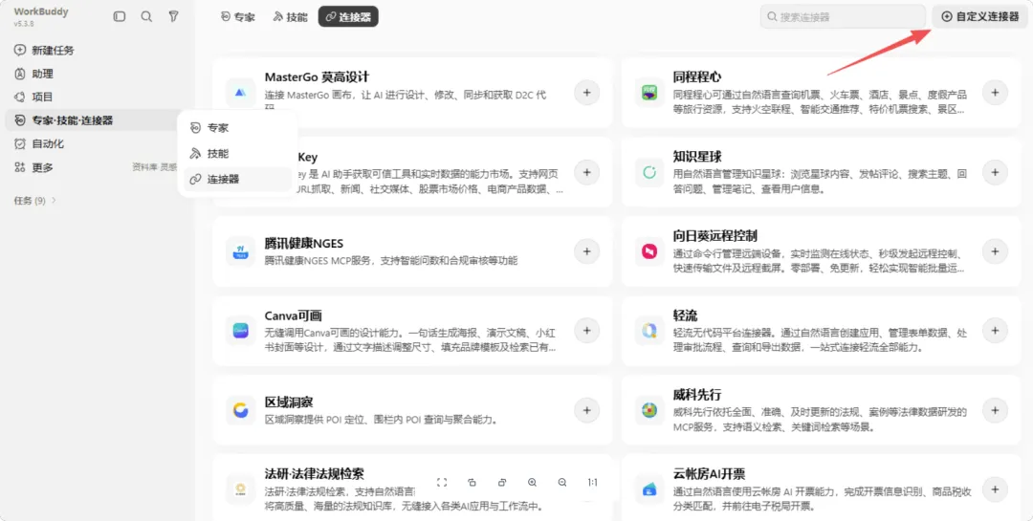Reset to 1:1 zoom
Image resolution: width=1033 pixels, height=521 pixels.
click(x=592, y=482)
